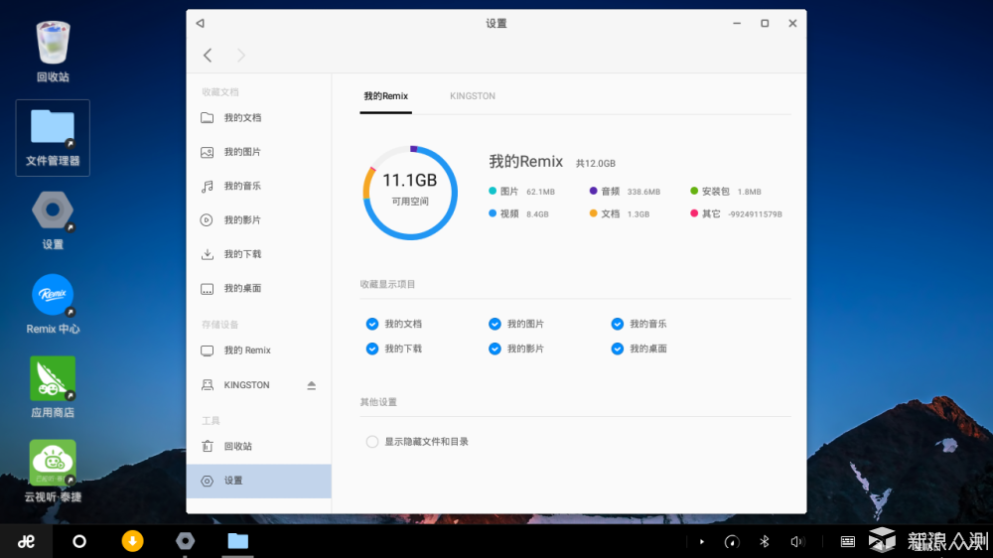The height and width of the screenshot is (558, 993).
Task: Open the Remix 中心 desktop icon
Action: (x=53, y=296)
